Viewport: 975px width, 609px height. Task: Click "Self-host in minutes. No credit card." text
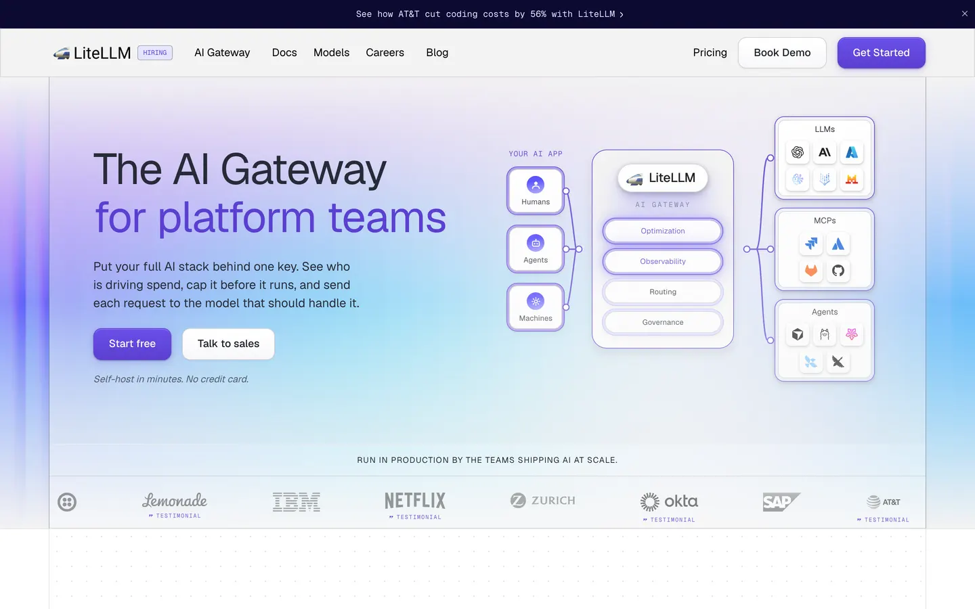[x=171, y=379]
